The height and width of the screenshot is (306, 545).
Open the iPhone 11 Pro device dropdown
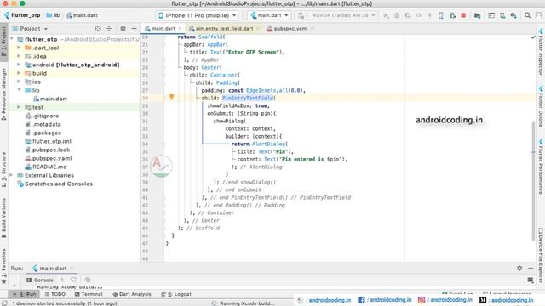(197, 15)
